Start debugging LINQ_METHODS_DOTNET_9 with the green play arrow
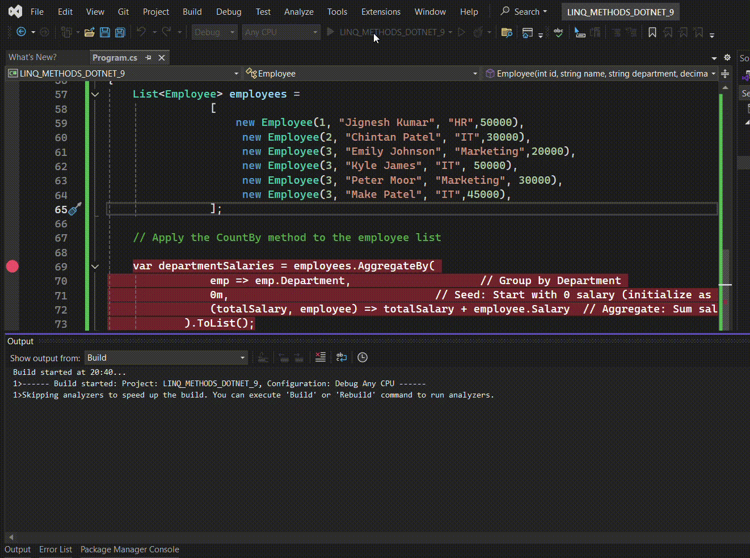The height and width of the screenshot is (558, 750). click(330, 32)
